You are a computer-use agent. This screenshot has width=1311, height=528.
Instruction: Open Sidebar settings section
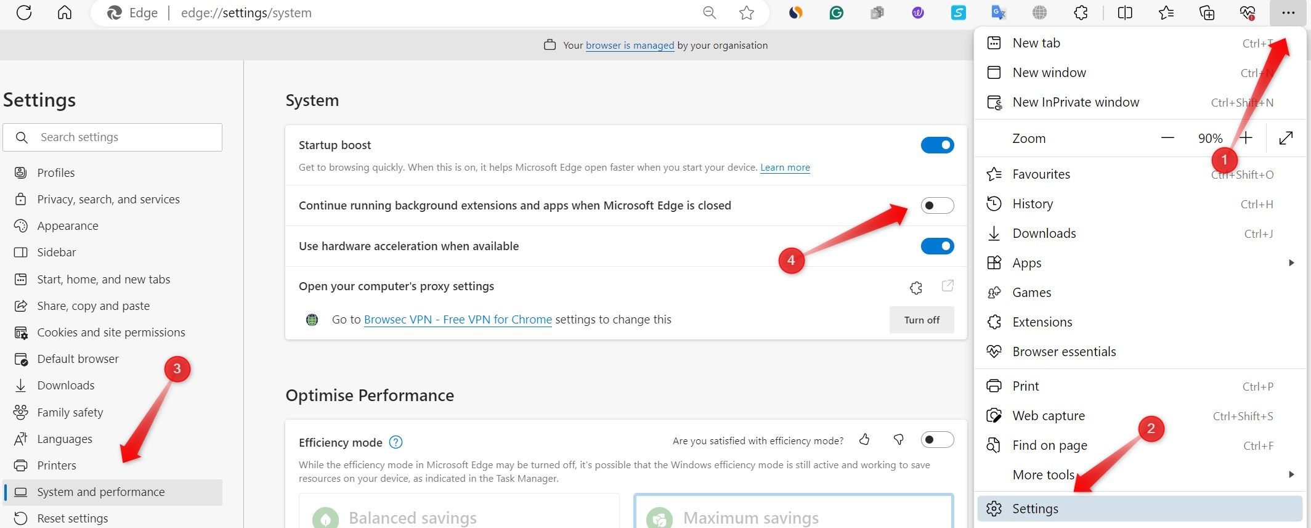[x=113, y=253]
